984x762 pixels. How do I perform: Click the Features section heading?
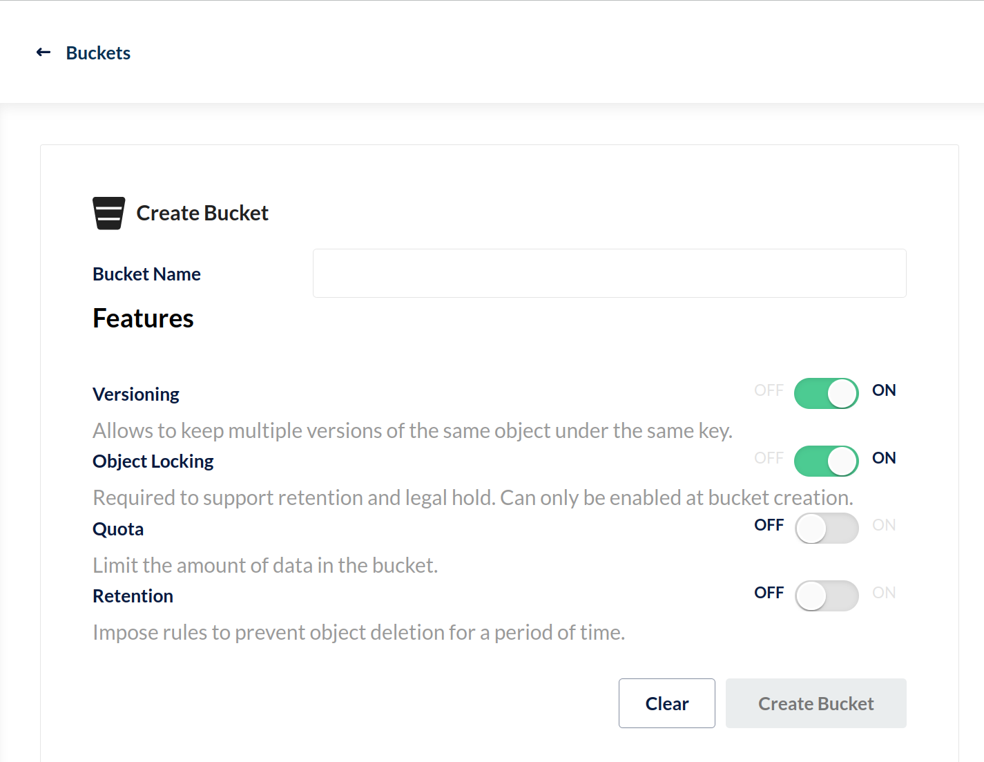click(143, 318)
